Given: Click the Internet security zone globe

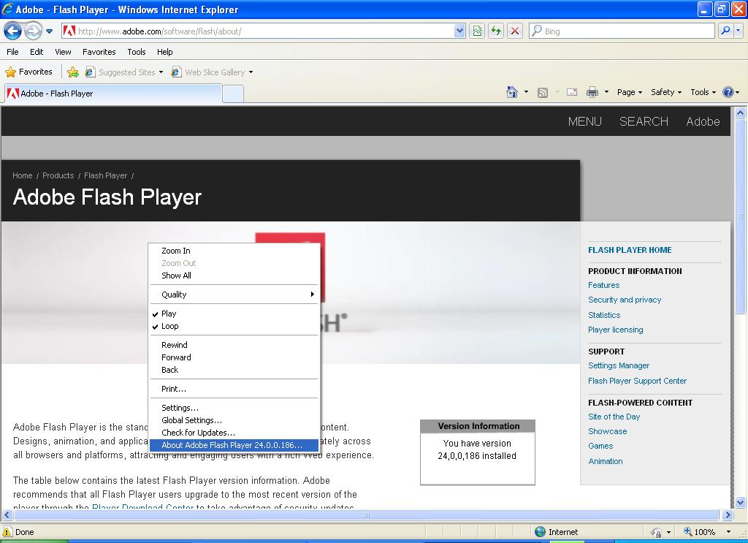Looking at the screenshot, I should pyautogui.click(x=540, y=531).
